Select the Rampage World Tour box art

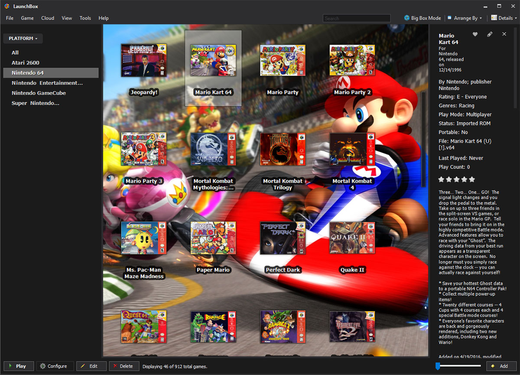click(213, 327)
